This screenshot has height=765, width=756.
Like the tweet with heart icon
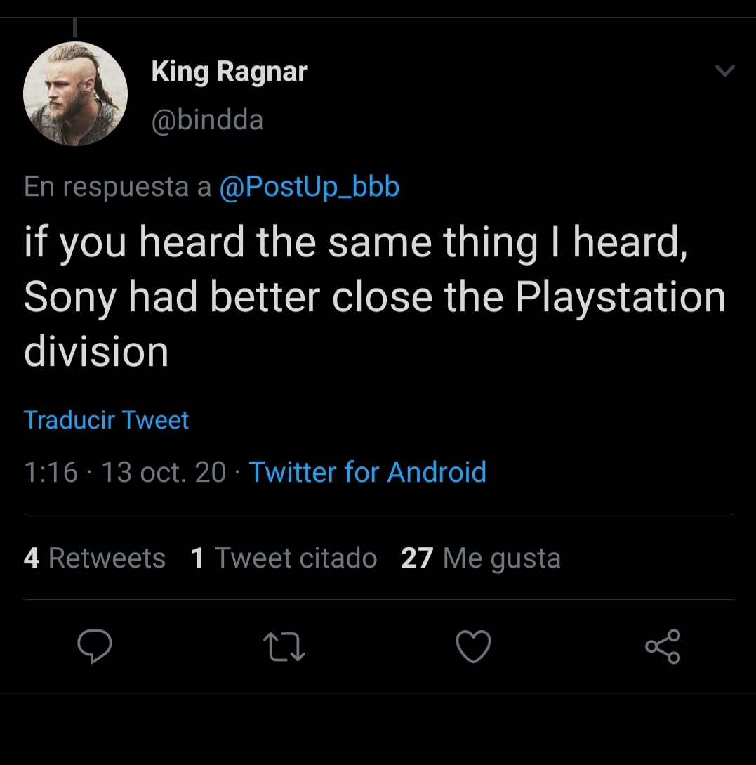(x=473, y=646)
